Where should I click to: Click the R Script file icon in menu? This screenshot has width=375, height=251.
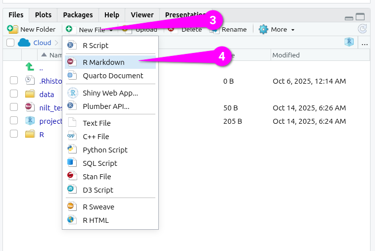click(72, 45)
